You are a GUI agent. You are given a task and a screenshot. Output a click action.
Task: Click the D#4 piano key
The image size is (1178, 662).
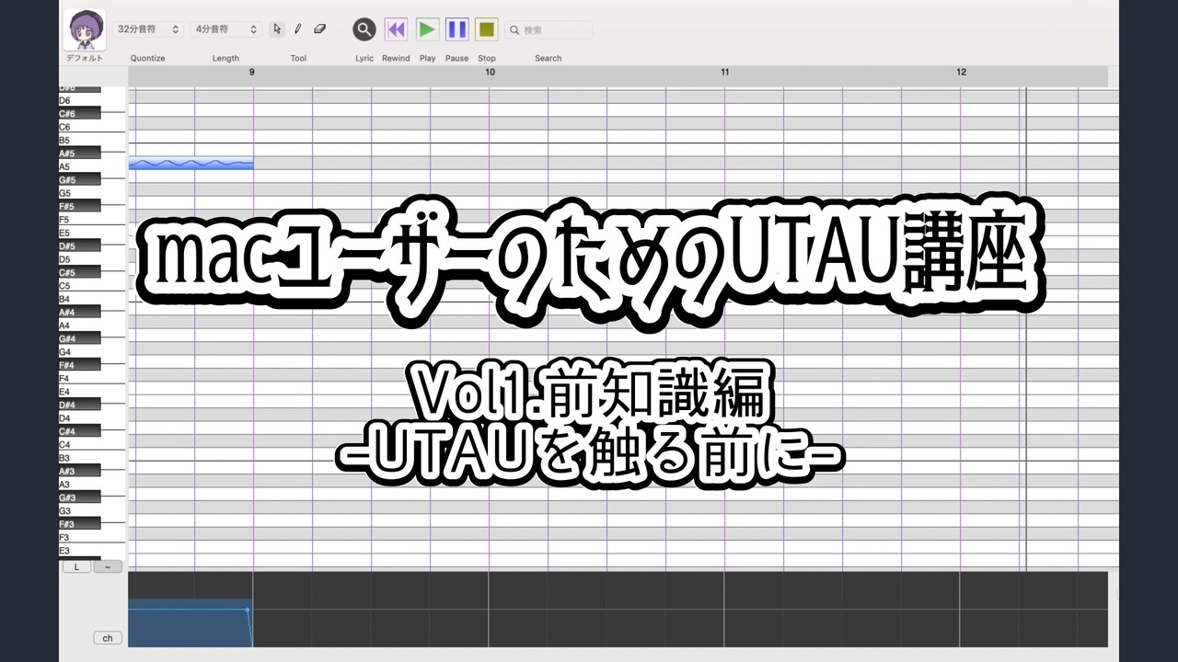tap(80, 405)
